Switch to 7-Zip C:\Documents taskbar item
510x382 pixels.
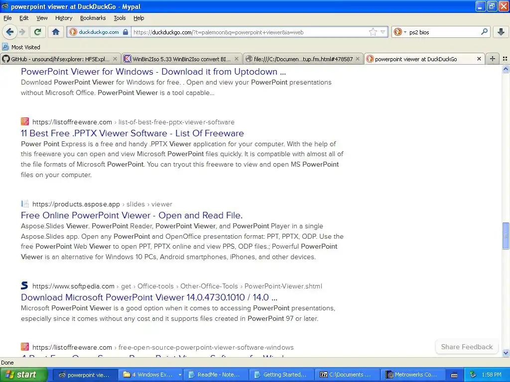pyautogui.click(x=347, y=375)
